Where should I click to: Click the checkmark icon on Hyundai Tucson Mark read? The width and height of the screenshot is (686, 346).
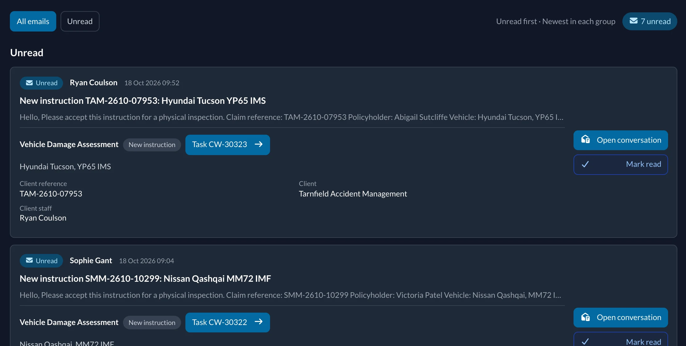[585, 164]
